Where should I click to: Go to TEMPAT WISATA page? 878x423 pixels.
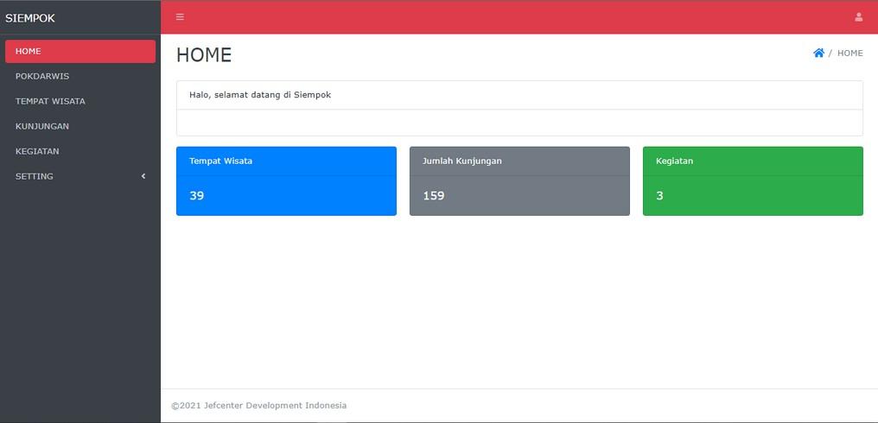(80, 101)
